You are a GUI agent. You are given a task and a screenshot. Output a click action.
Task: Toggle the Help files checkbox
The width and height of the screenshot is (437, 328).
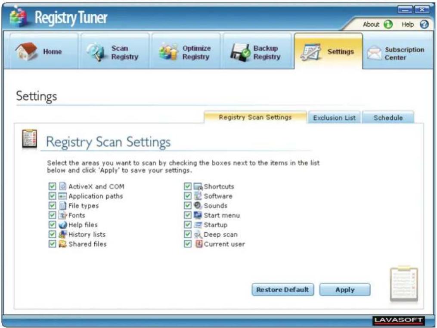click(53, 225)
